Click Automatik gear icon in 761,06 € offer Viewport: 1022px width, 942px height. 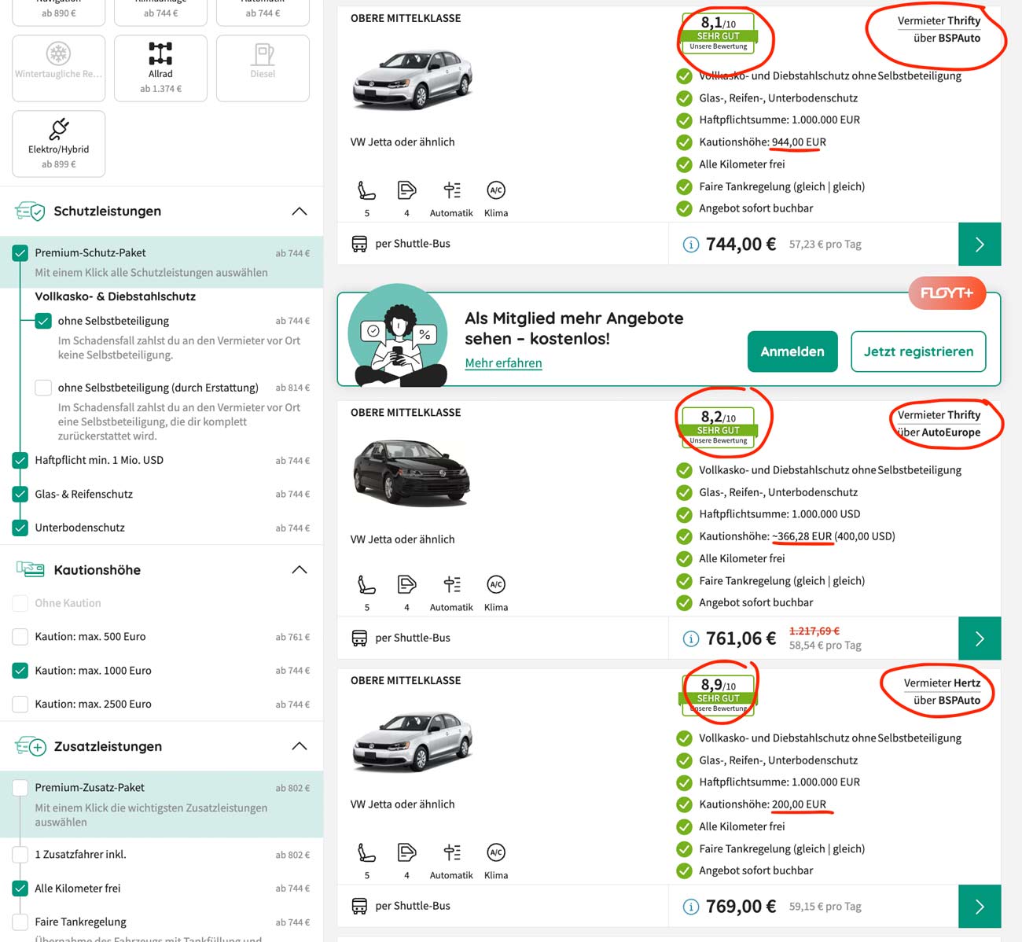pos(451,584)
